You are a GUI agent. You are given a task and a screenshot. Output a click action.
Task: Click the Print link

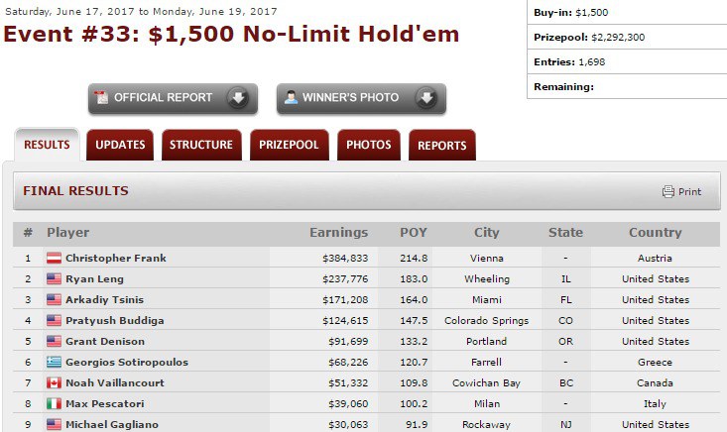coord(689,192)
